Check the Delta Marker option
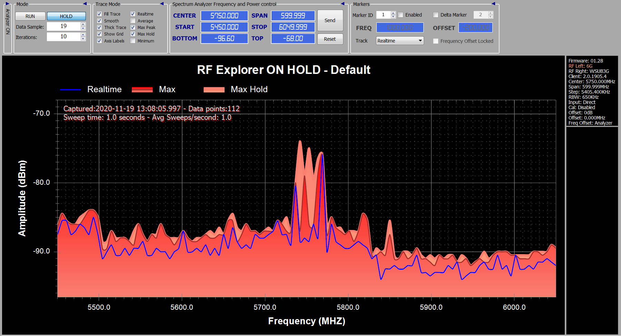The image size is (621, 336). (436, 15)
